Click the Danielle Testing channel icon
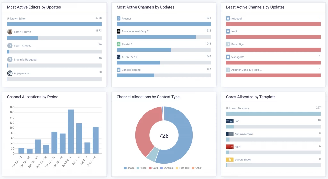This screenshot has height=179, width=328. click(119, 70)
